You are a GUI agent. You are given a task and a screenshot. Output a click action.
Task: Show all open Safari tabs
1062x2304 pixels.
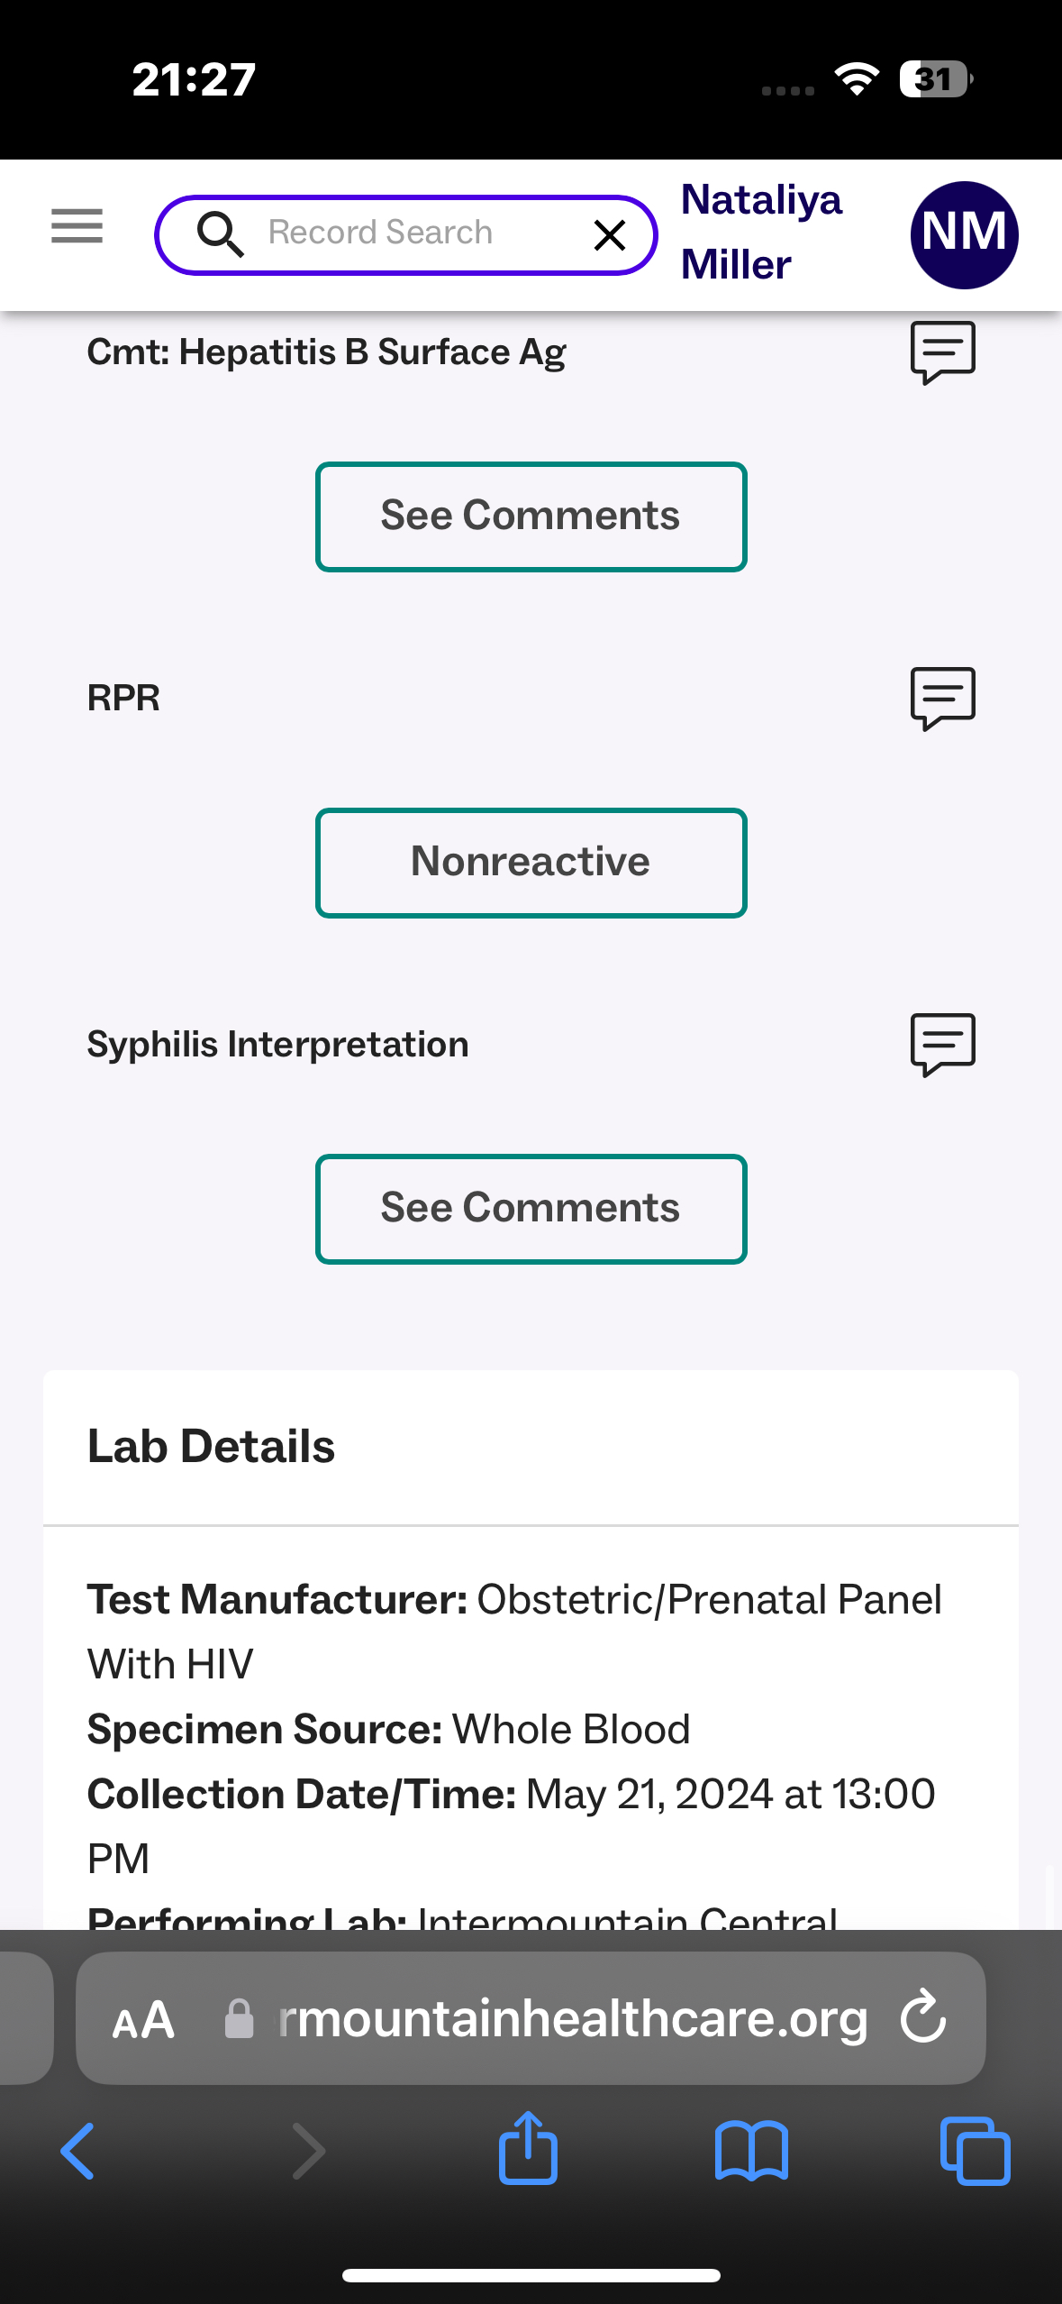(x=975, y=2151)
